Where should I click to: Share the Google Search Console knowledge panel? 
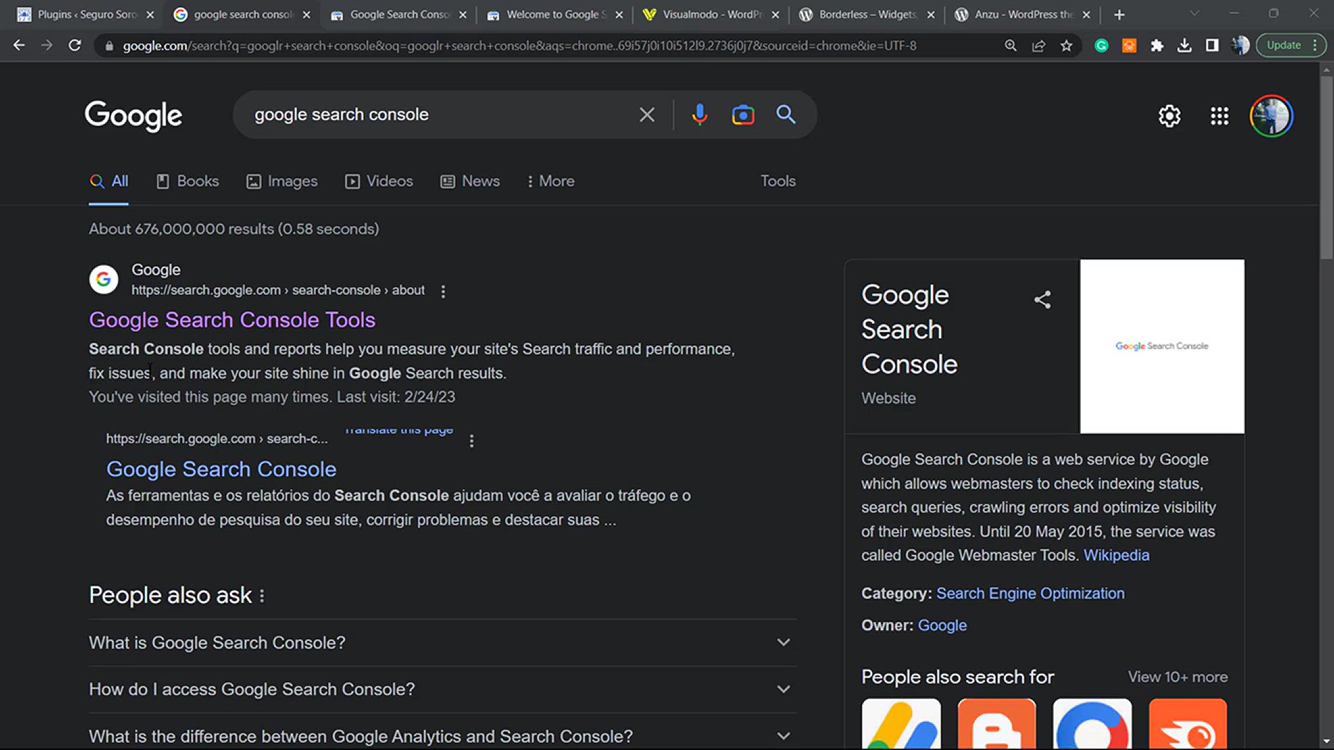point(1042,299)
